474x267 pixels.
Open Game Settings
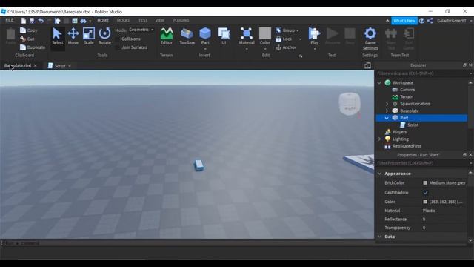click(x=370, y=39)
